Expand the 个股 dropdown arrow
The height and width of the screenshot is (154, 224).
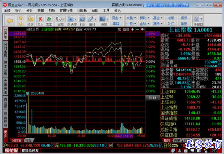point(135,23)
